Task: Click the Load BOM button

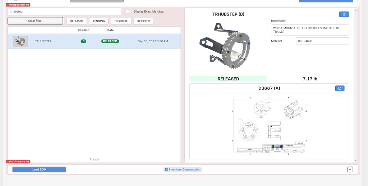Action: pyautogui.click(x=39, y=169)
